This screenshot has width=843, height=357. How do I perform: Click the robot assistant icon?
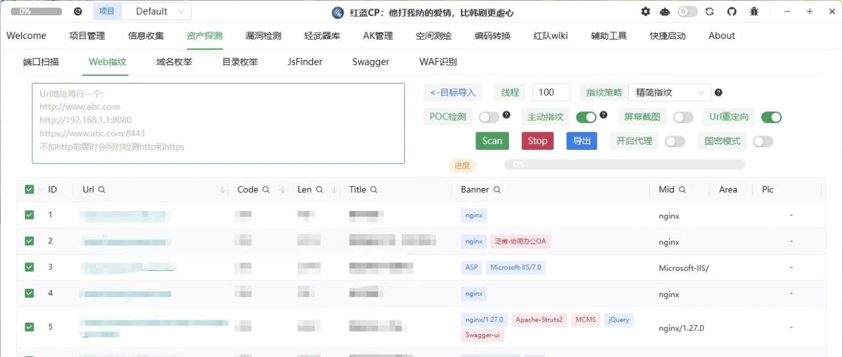pyautogui.click(x=665, y=11)
